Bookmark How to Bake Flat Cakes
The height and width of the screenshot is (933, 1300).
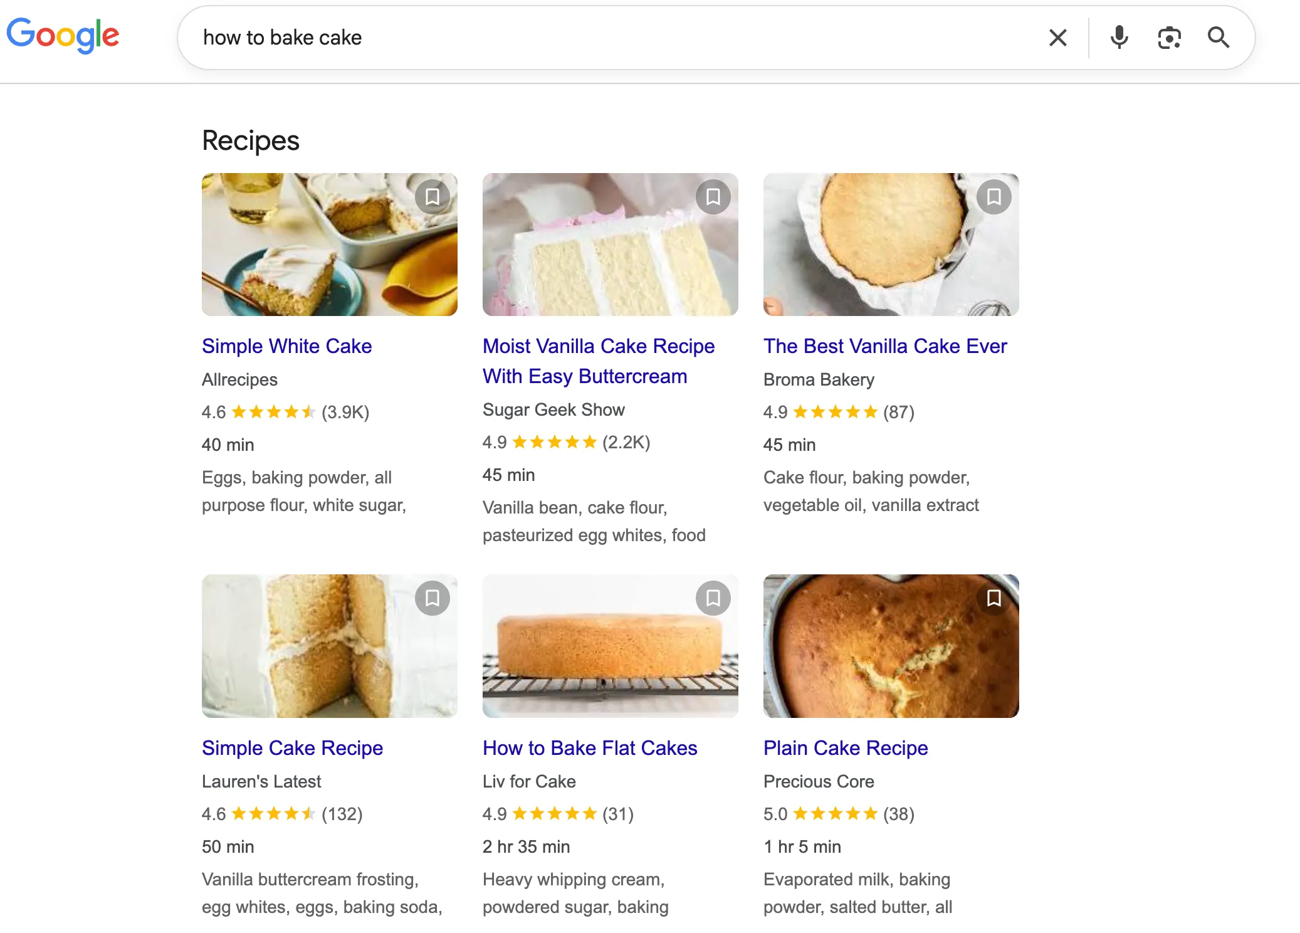(x=713, y=598)
